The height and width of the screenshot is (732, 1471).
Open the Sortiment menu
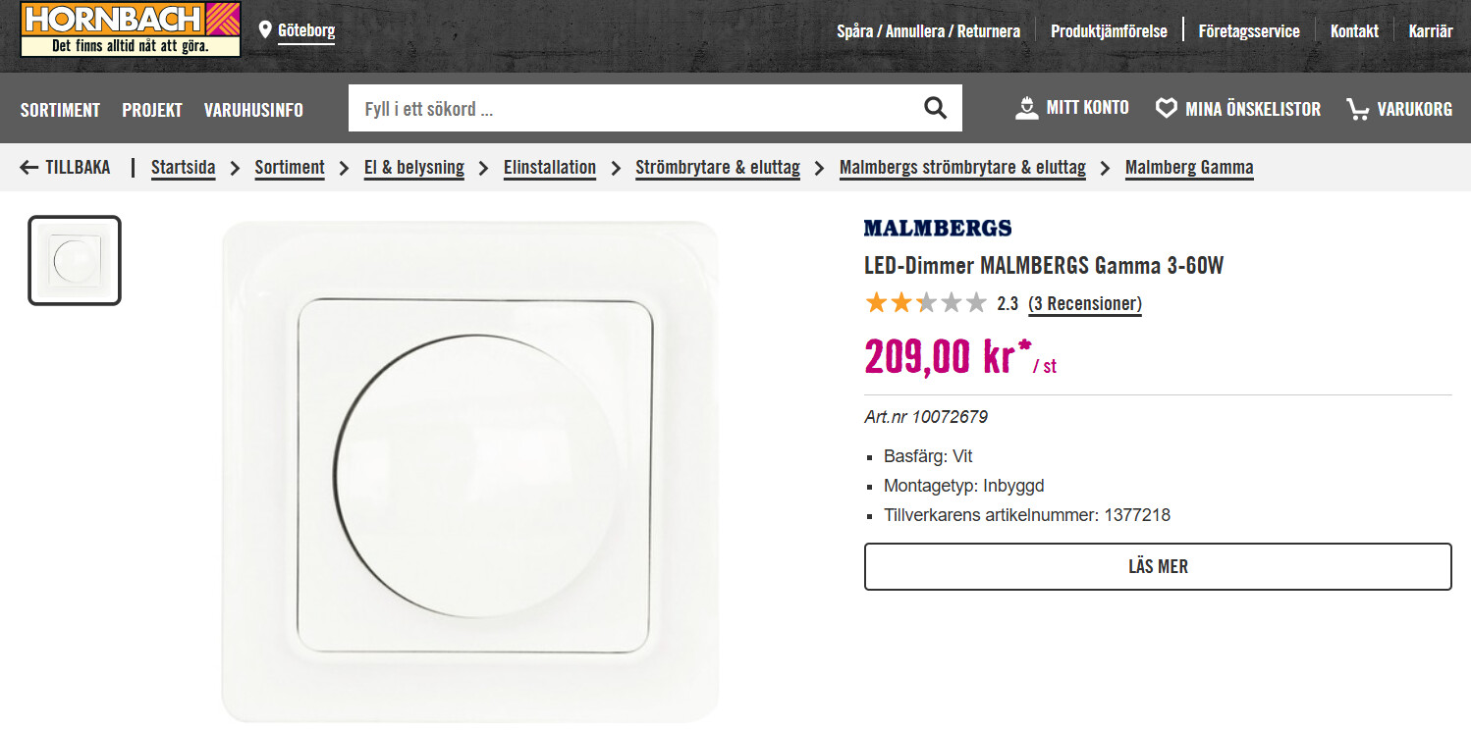60,110
